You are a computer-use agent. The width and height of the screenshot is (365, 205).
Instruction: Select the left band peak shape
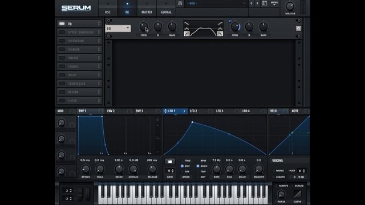[x=186, y=28]
